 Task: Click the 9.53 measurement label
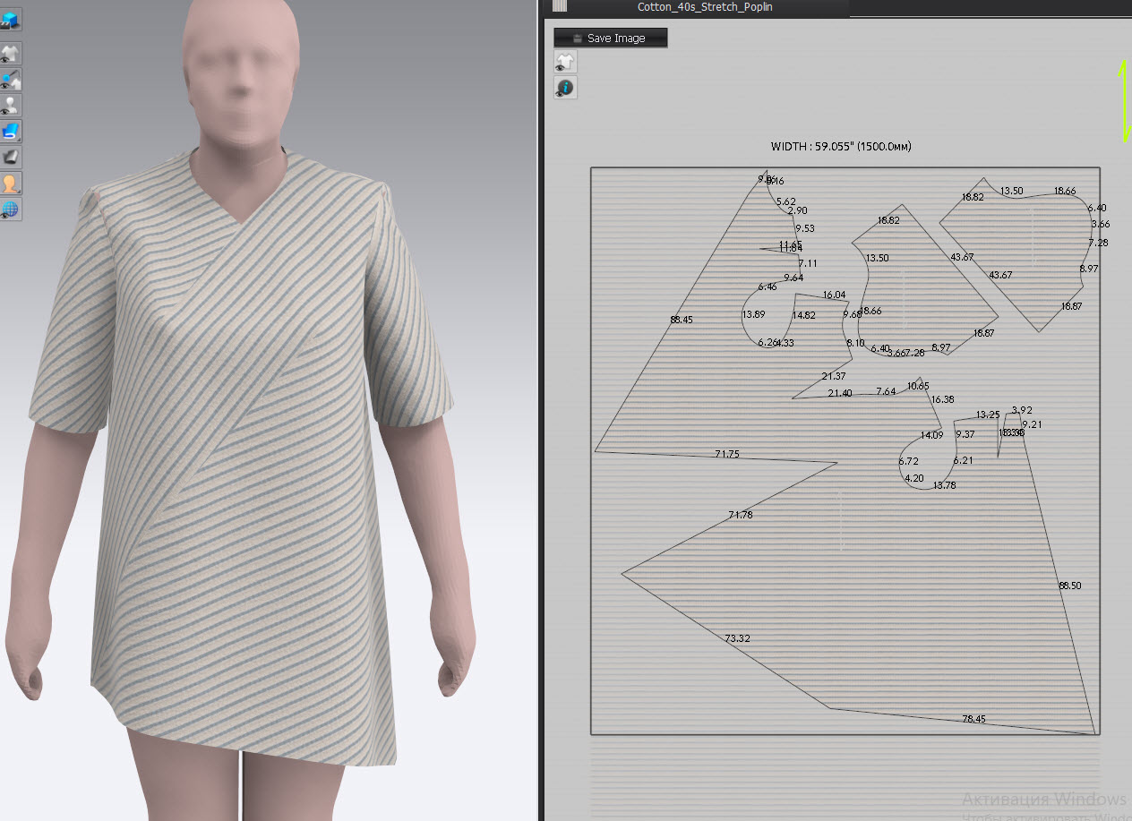805,228
